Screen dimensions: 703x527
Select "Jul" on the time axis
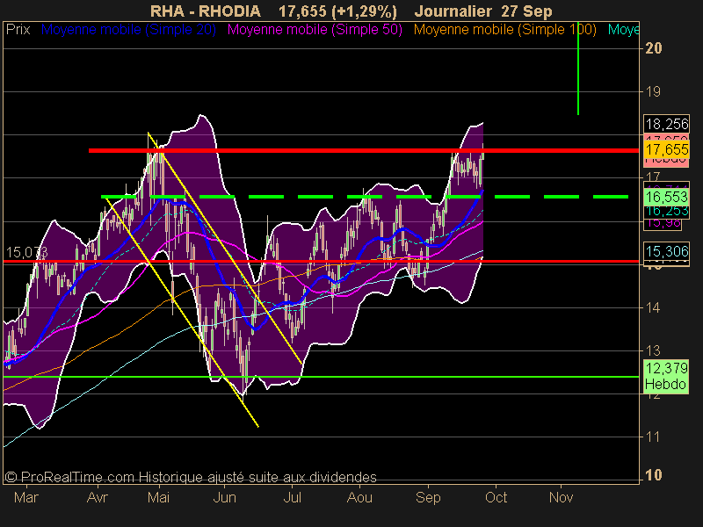293,497
